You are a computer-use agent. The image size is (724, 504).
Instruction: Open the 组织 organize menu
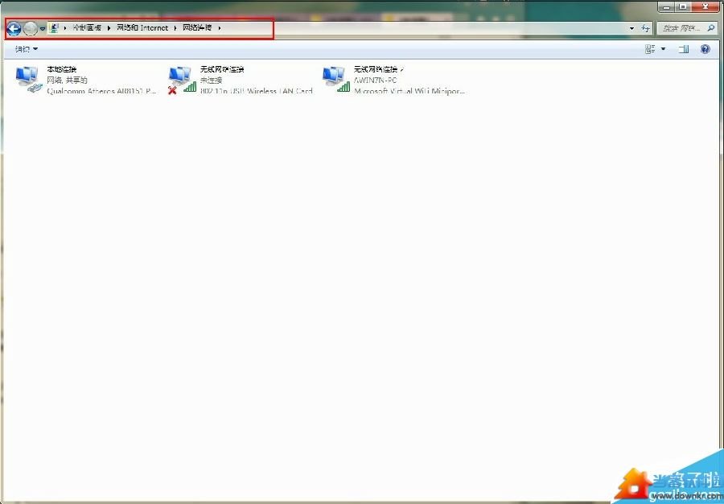click(x=27, y=49)
